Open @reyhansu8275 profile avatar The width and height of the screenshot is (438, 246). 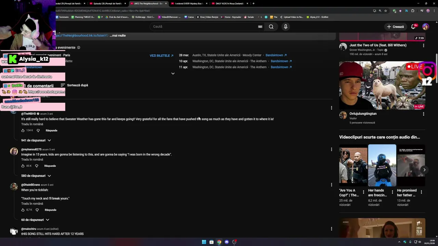point(14,151)
